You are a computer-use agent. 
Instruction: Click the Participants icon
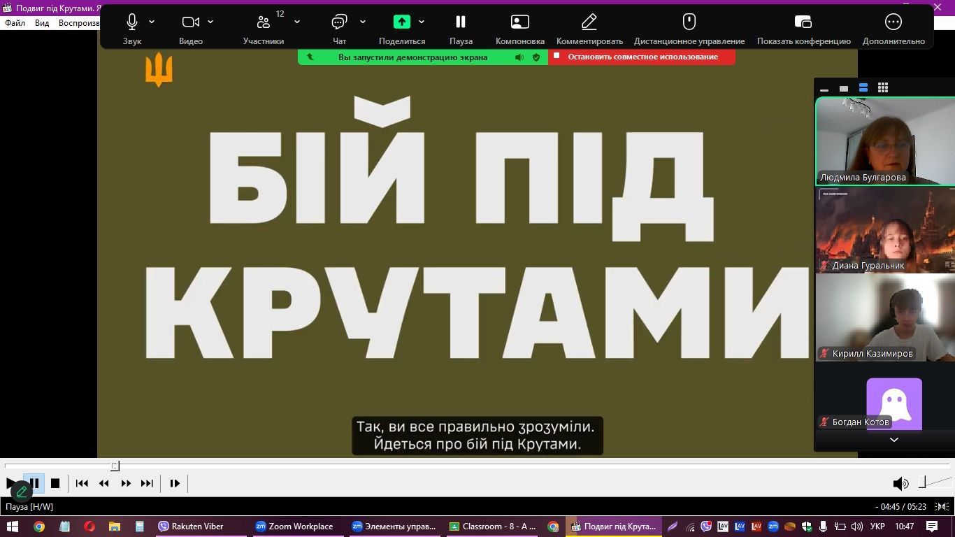click(x=263, y=22)
